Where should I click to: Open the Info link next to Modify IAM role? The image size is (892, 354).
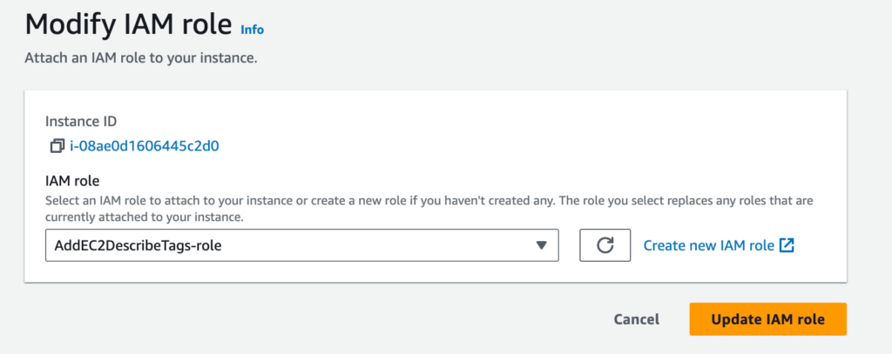point(252,30)
